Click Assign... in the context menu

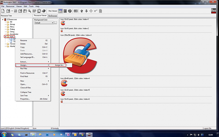click(33, 65)
